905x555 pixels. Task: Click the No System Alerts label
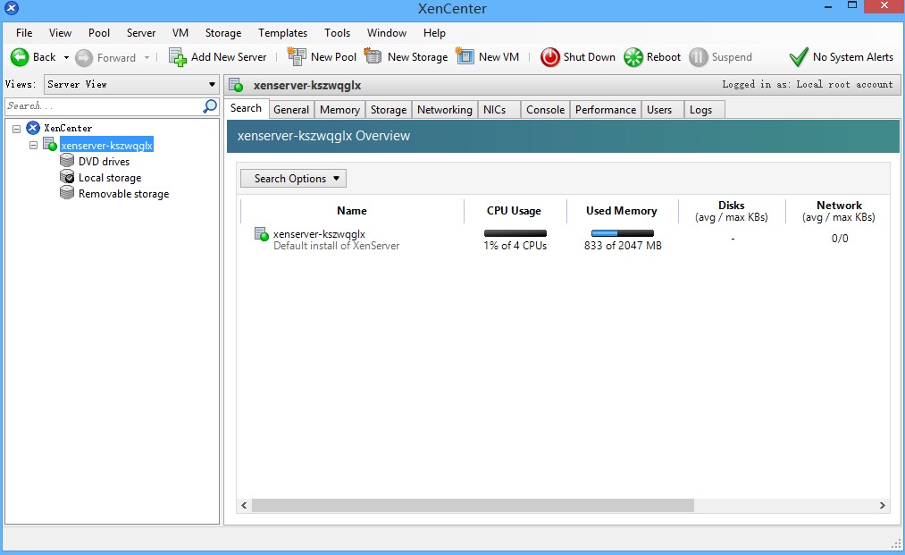coord(853,57)
